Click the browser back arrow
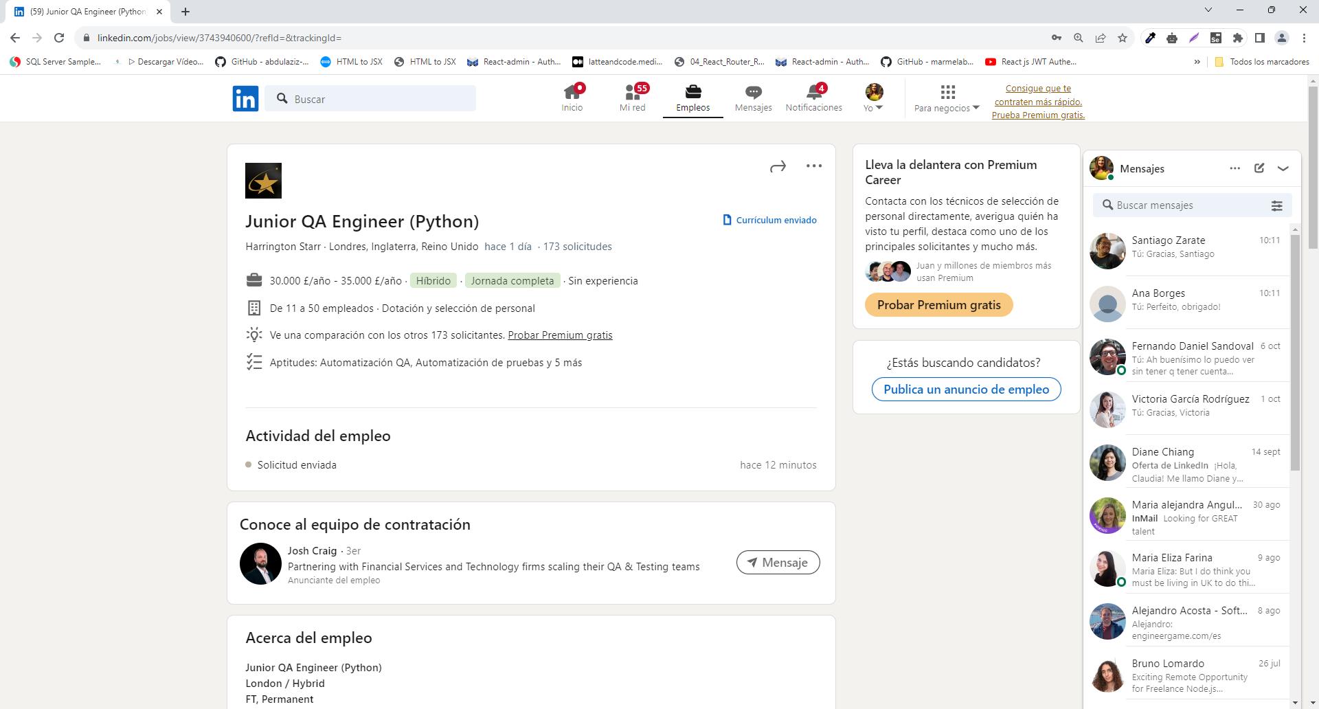This screenshot has height=709, width=1319. pos(15,38)
